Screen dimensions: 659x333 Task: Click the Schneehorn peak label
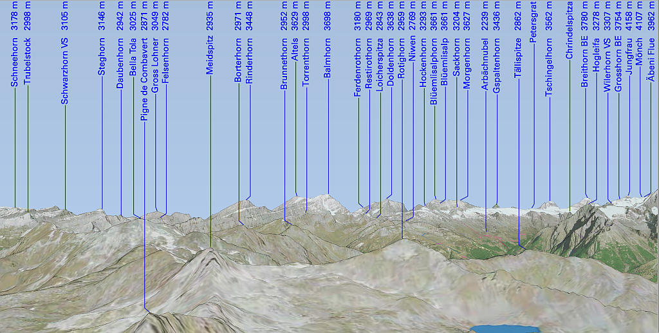click(x=14, y=62)
